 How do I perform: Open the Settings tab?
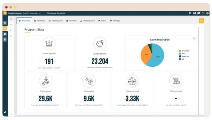click(115, 21)
